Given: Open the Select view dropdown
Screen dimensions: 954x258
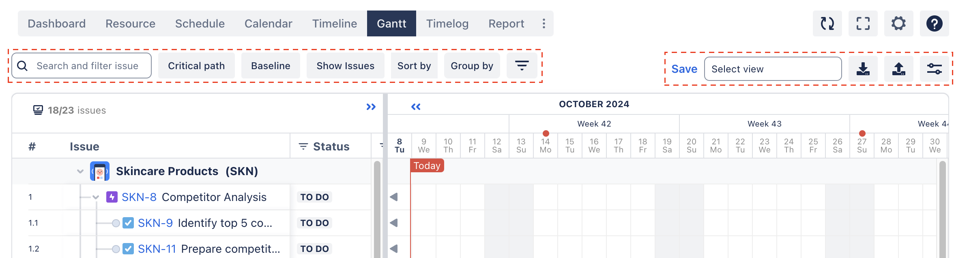Looking at the screenshot, I should [x=773, y=69].
